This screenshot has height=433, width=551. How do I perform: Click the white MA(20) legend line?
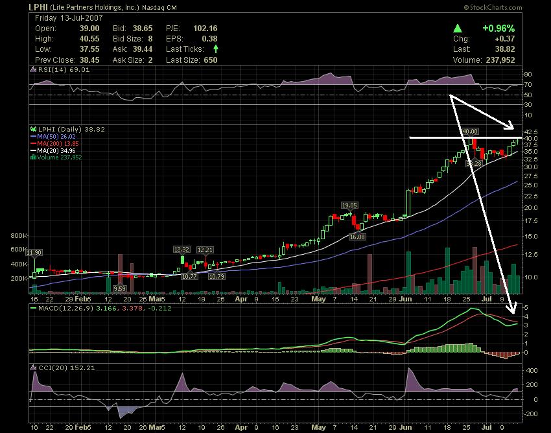[x=33, y=151]
